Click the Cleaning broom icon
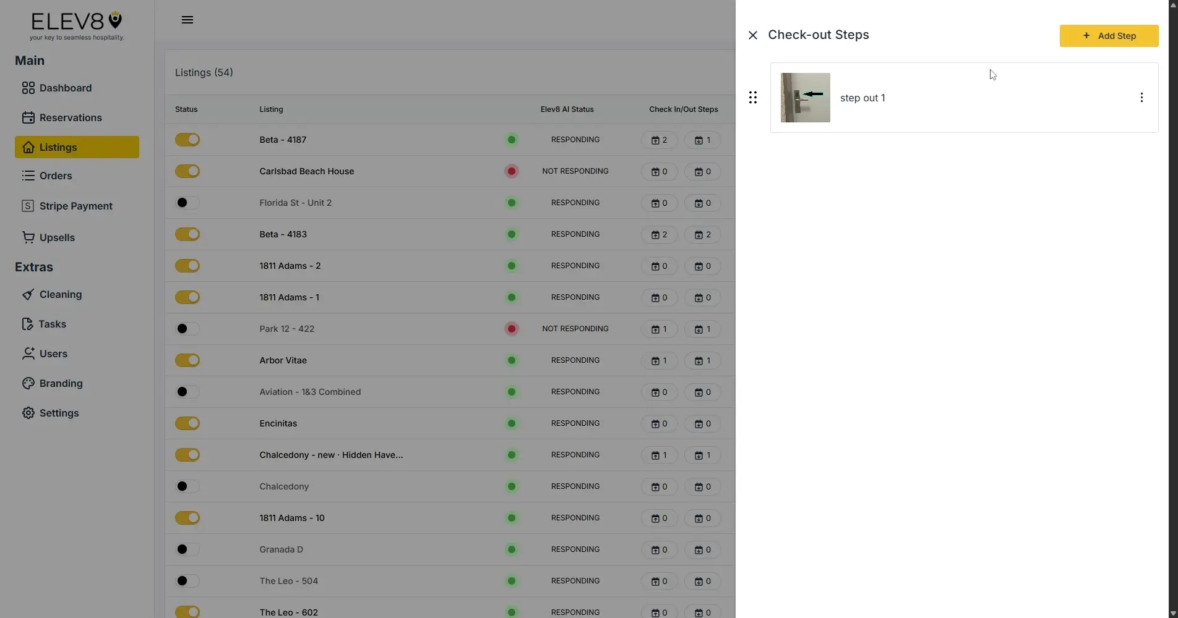 click(28, 294)
